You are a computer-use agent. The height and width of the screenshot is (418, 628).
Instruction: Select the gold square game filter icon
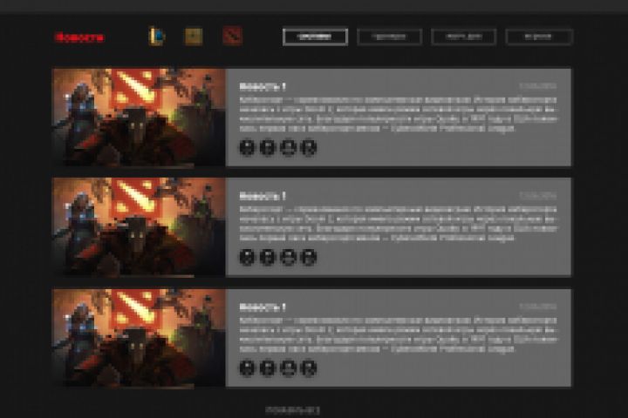(194, 37)
